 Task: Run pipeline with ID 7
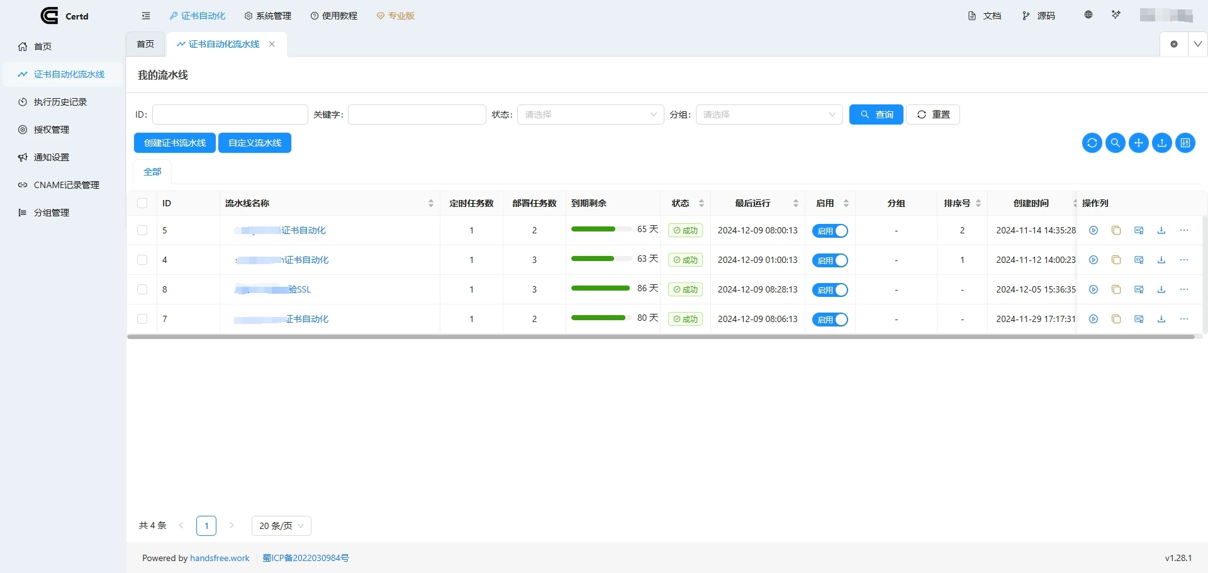[x=1093, y=319]
